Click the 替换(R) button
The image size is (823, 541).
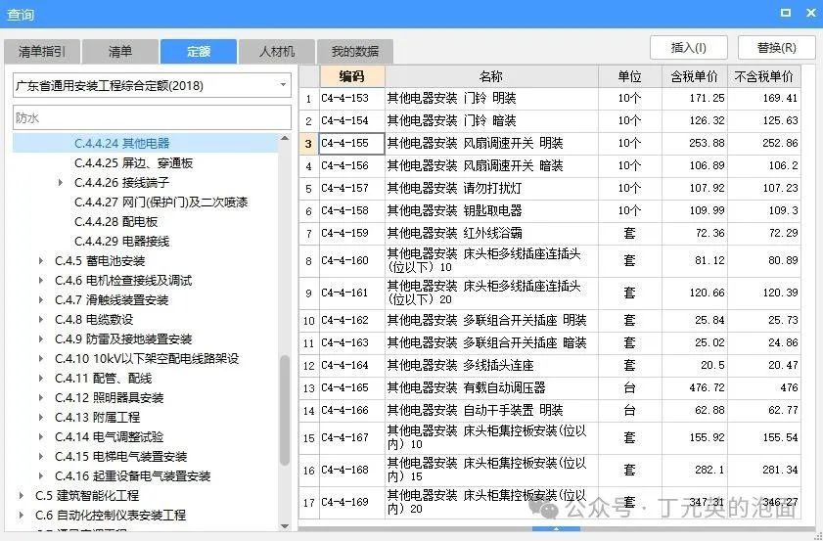[777, 48]
